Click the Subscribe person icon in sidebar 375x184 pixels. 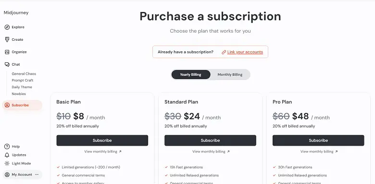[7, 105]
